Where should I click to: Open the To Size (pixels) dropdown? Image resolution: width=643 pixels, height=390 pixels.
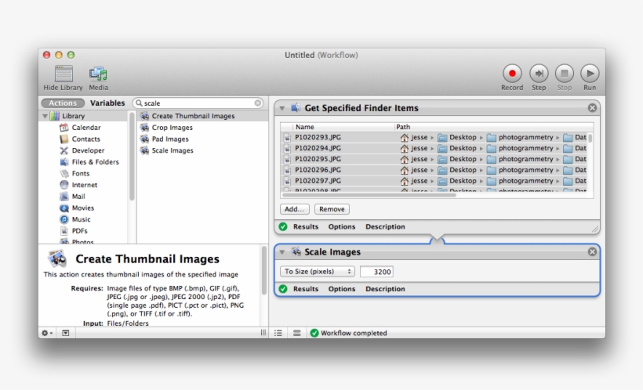318,272
